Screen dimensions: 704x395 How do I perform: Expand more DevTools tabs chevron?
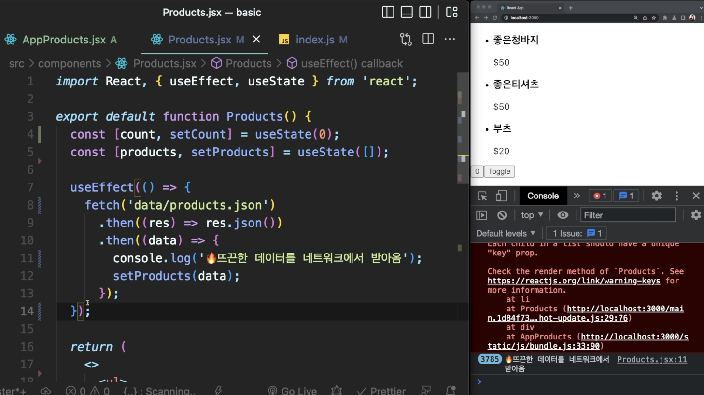click(x=577, y=196)
